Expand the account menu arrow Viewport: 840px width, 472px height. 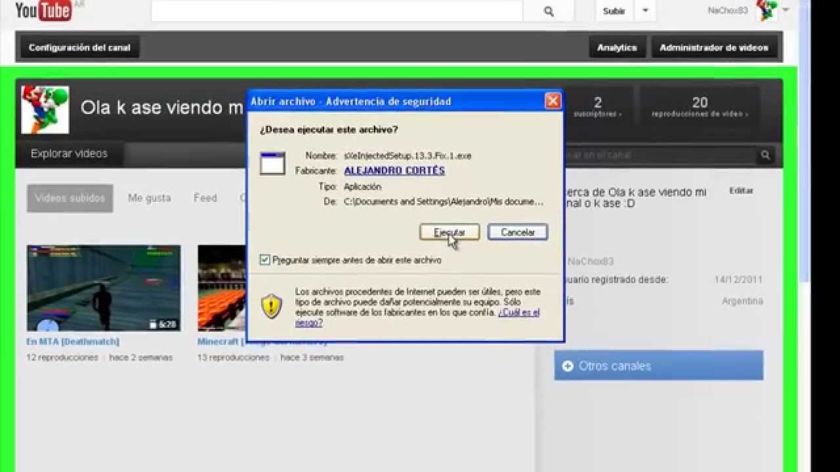coord(786,10)
